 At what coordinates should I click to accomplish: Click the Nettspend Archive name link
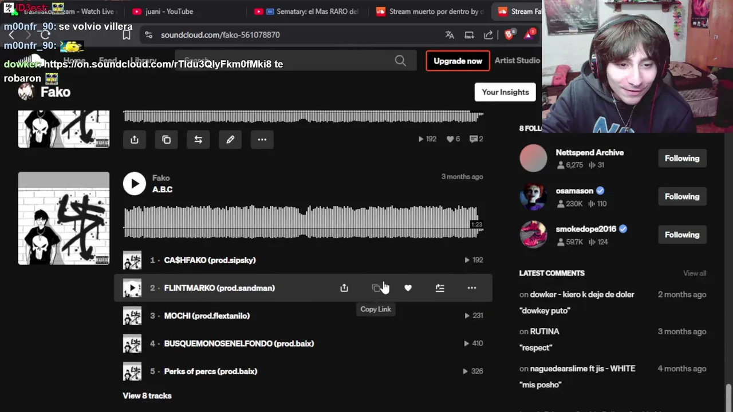589,153
